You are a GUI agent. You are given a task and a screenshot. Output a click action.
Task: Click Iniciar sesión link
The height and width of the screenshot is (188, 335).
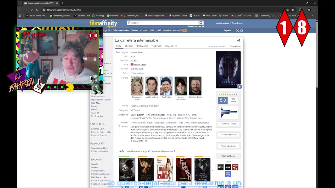point(222,23)
